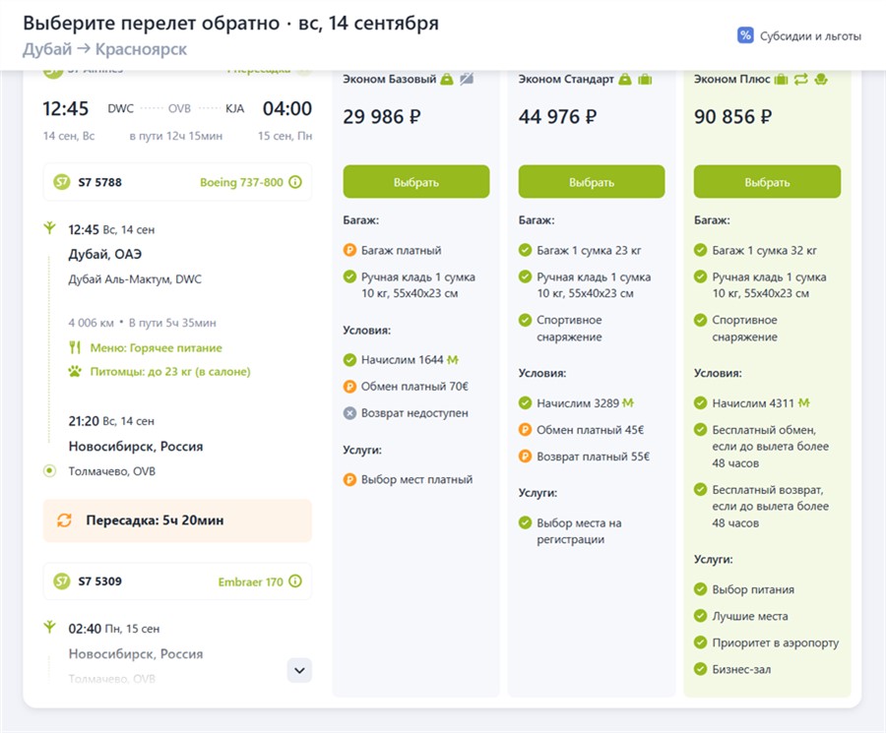Click the orange transfer arrows icon
The width and height of the screenshot is (886, 733).
(x=65, y=520)
